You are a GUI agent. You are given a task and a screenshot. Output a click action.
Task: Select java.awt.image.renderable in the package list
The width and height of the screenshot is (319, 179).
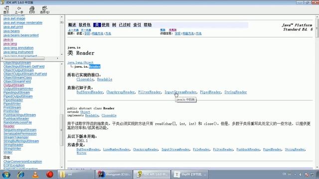pyautogui.click(x=23, y=23)
